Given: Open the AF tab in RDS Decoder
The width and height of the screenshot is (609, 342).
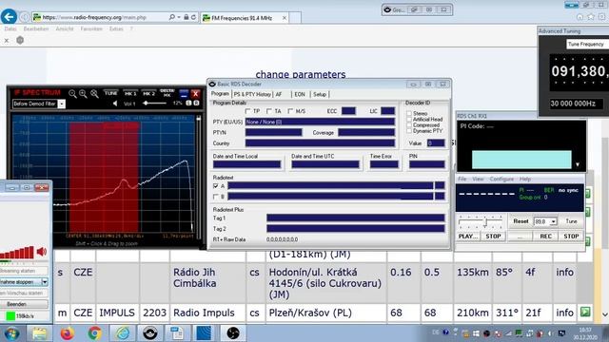Looking at the screenshot, I should click(279, 94).
